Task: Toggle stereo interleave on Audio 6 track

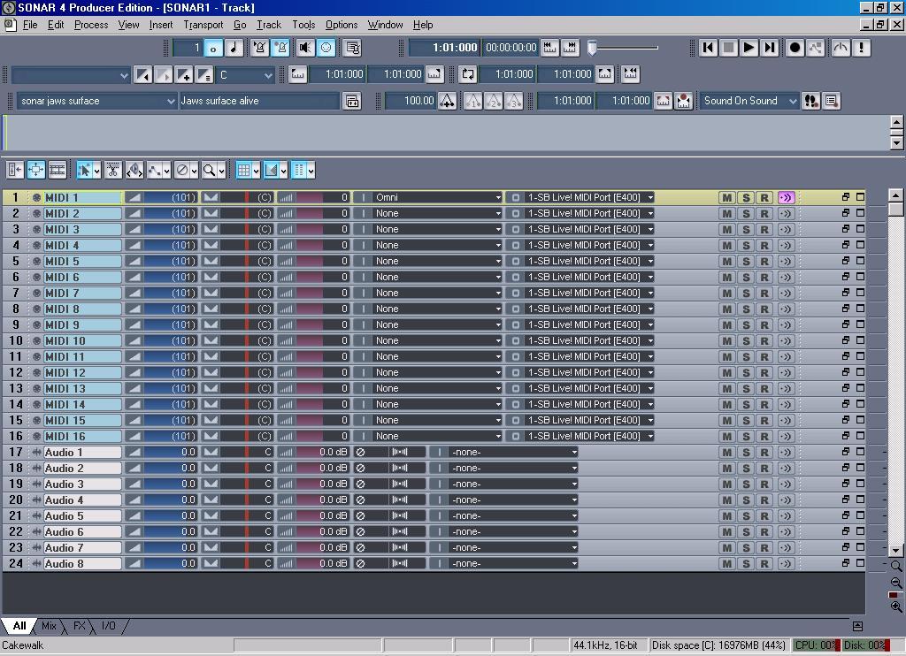Action: pyautogui.click(x=400, y=532)
